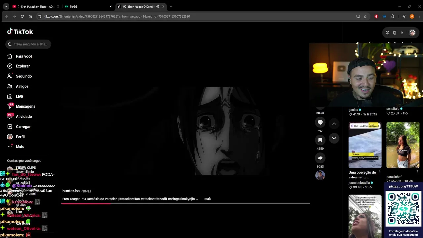Open jornaldebrasilia author link
The width and height of the screenshot is (423, 238).
pos(359,183)
